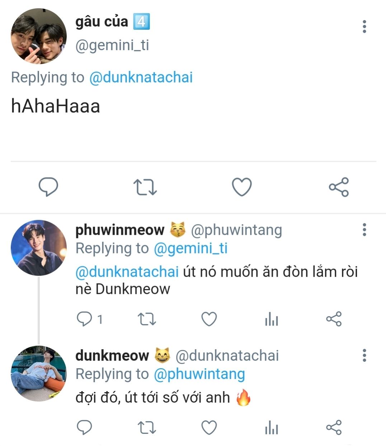The width and height of the screenshot is (386, 446).
Task: Open the reply thread on phuwinmeow tweet
Action: point(90,319)
